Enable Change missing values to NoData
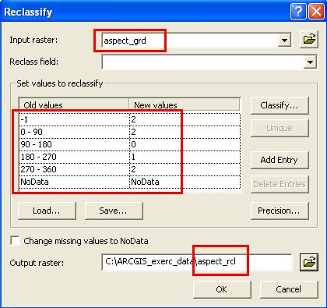This screenshot has width=327, height=308. point(15,241)
